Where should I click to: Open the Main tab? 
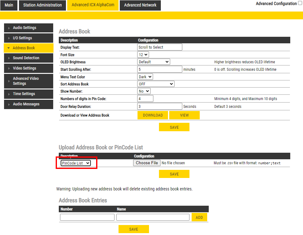(9, 5)
